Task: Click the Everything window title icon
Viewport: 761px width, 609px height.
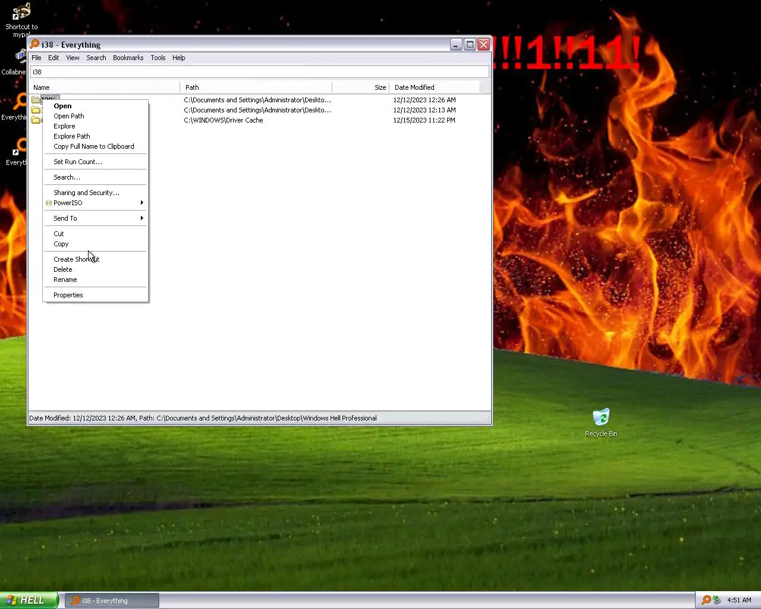Action: (x=35, y=44)
